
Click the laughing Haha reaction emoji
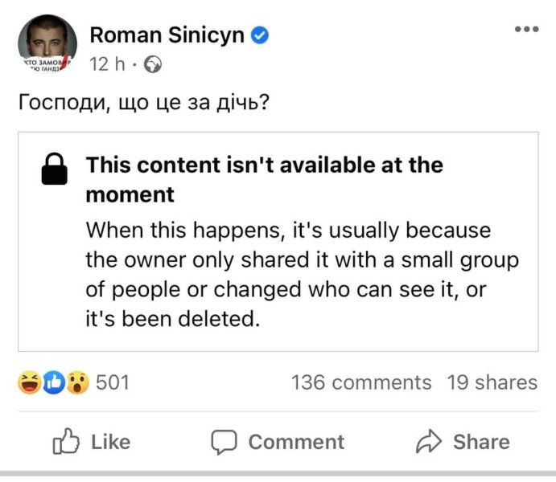click(30, 383)
